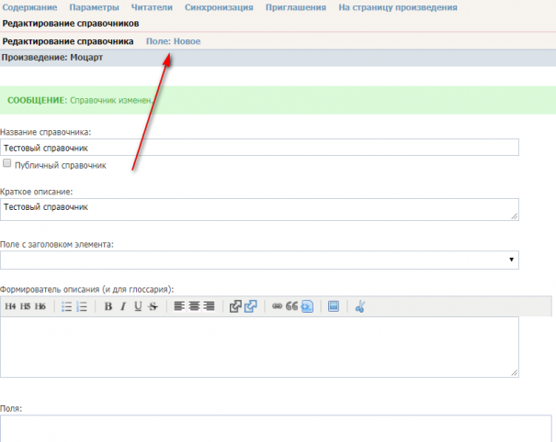Open the На страницу произведения link
Viewport: 556px width, 442px height.
(x=398, y=7)
